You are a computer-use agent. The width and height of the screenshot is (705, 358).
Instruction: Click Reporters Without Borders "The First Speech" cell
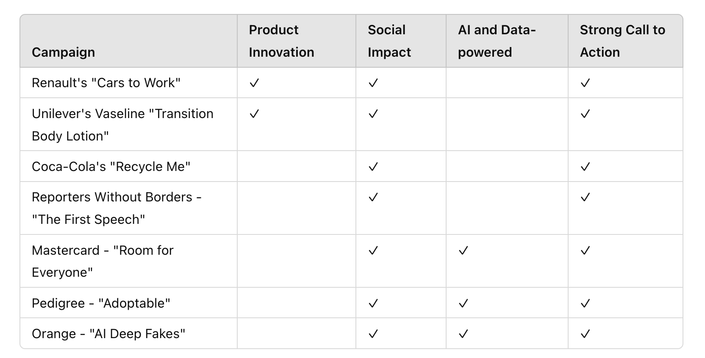117,208
